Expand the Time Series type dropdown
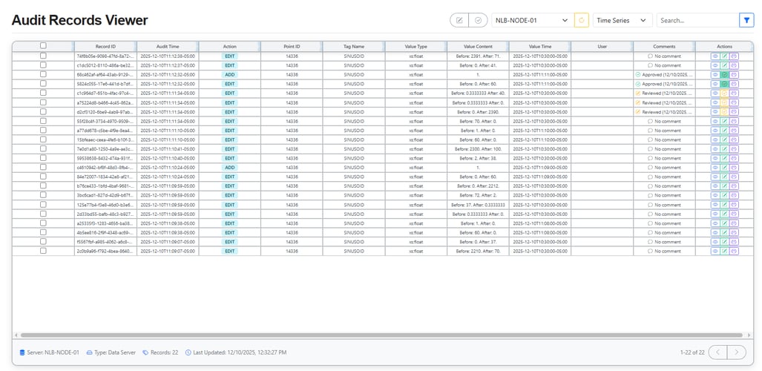Viewport: 762px width, 371px height. [x=622, y=21]
